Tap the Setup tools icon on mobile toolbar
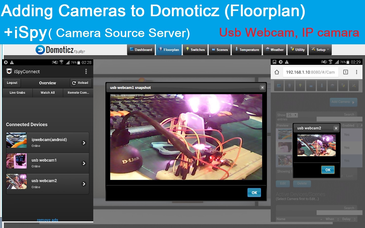The height and width of the screenshot is (228, 365). coord(354,86)
